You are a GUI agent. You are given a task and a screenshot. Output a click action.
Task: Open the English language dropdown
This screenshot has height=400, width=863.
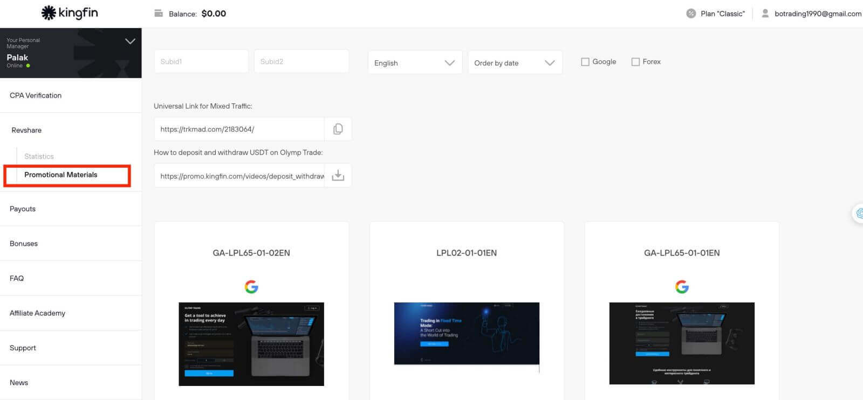414,63
